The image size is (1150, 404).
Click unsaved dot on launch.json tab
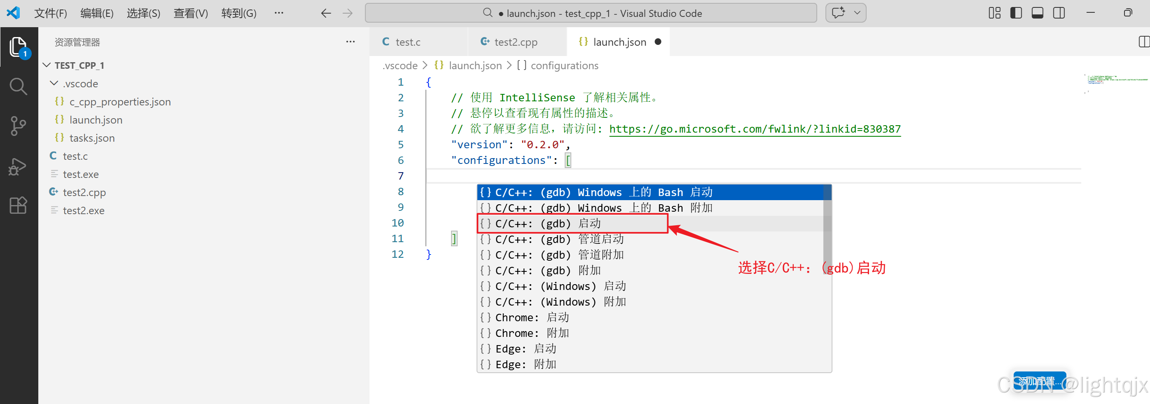(658, 42)
